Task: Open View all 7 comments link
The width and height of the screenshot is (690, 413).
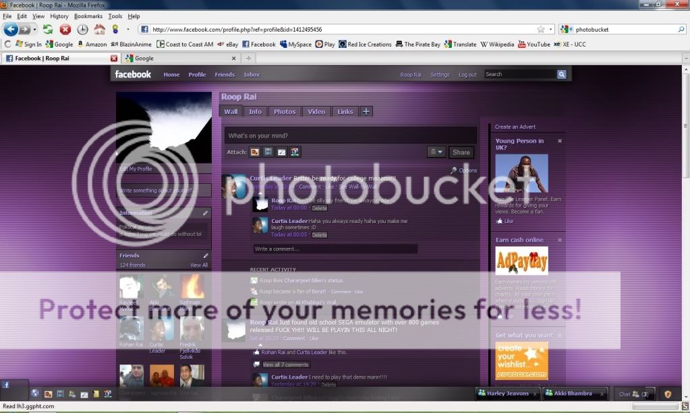Action: click(x=285, y=364)
